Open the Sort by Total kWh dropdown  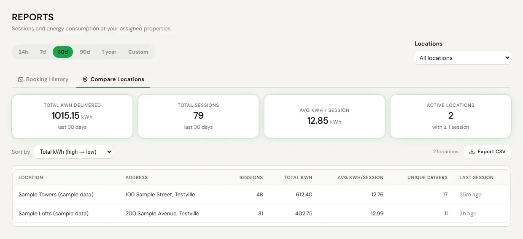[x=73, y=152]
